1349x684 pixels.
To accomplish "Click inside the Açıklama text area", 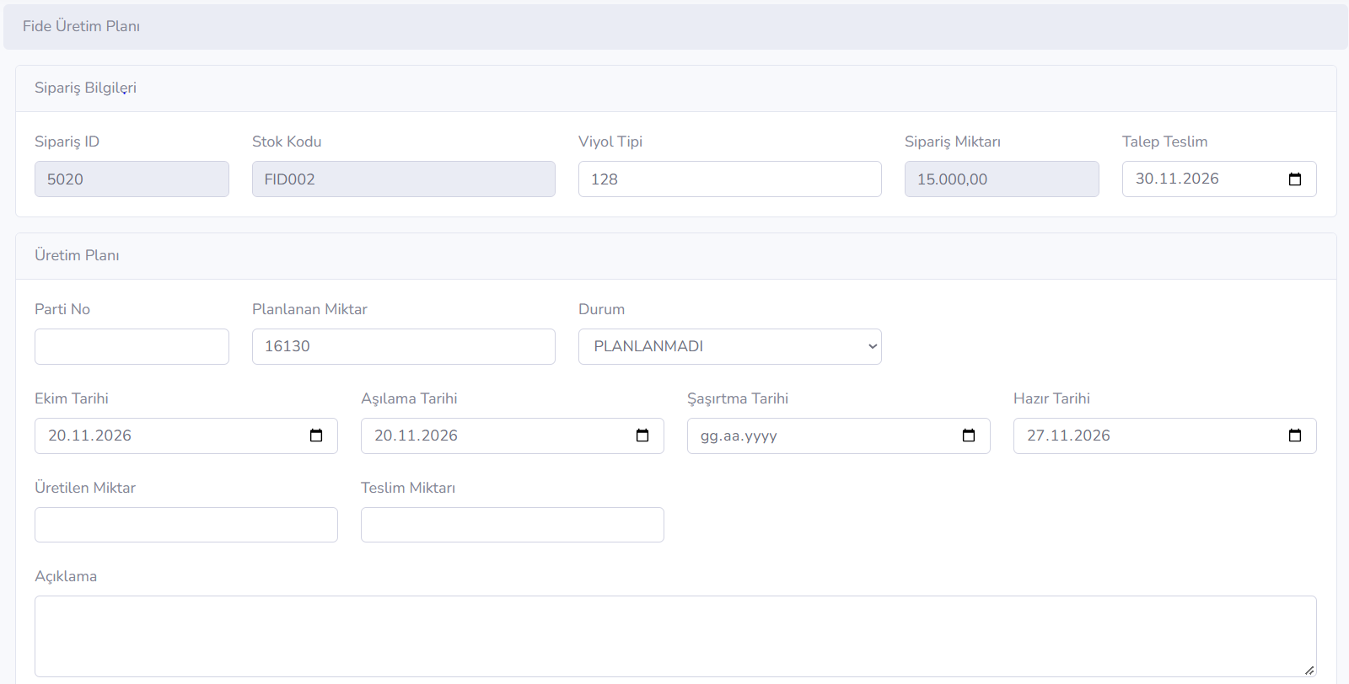I will [675, 636].
